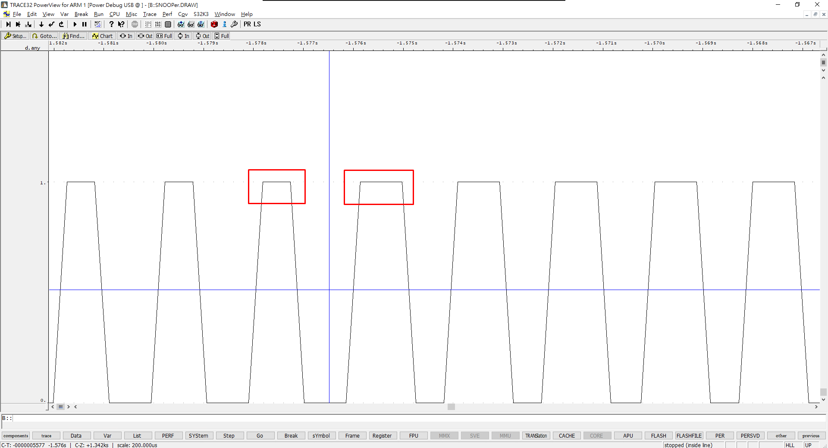Zoom vertically Full using last Full button
The width and height of the screenshot is (828, 448).
pyautogui.click(x=222, y=36)
